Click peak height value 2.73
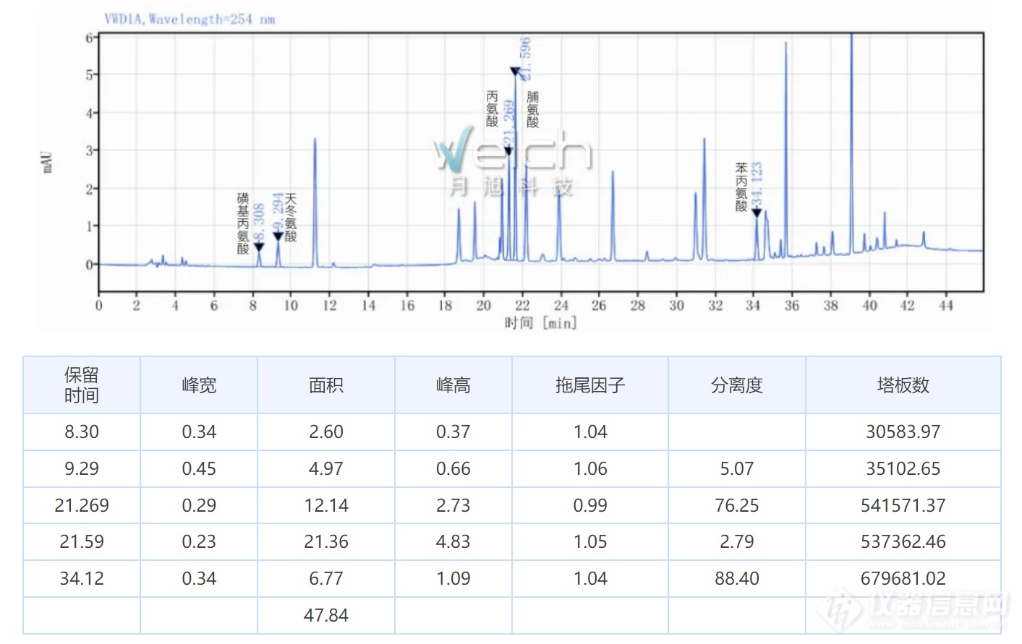 [x=453, y=505]
